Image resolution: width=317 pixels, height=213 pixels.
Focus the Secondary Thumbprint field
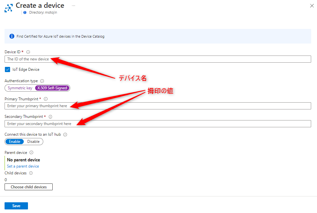(158, 124)
